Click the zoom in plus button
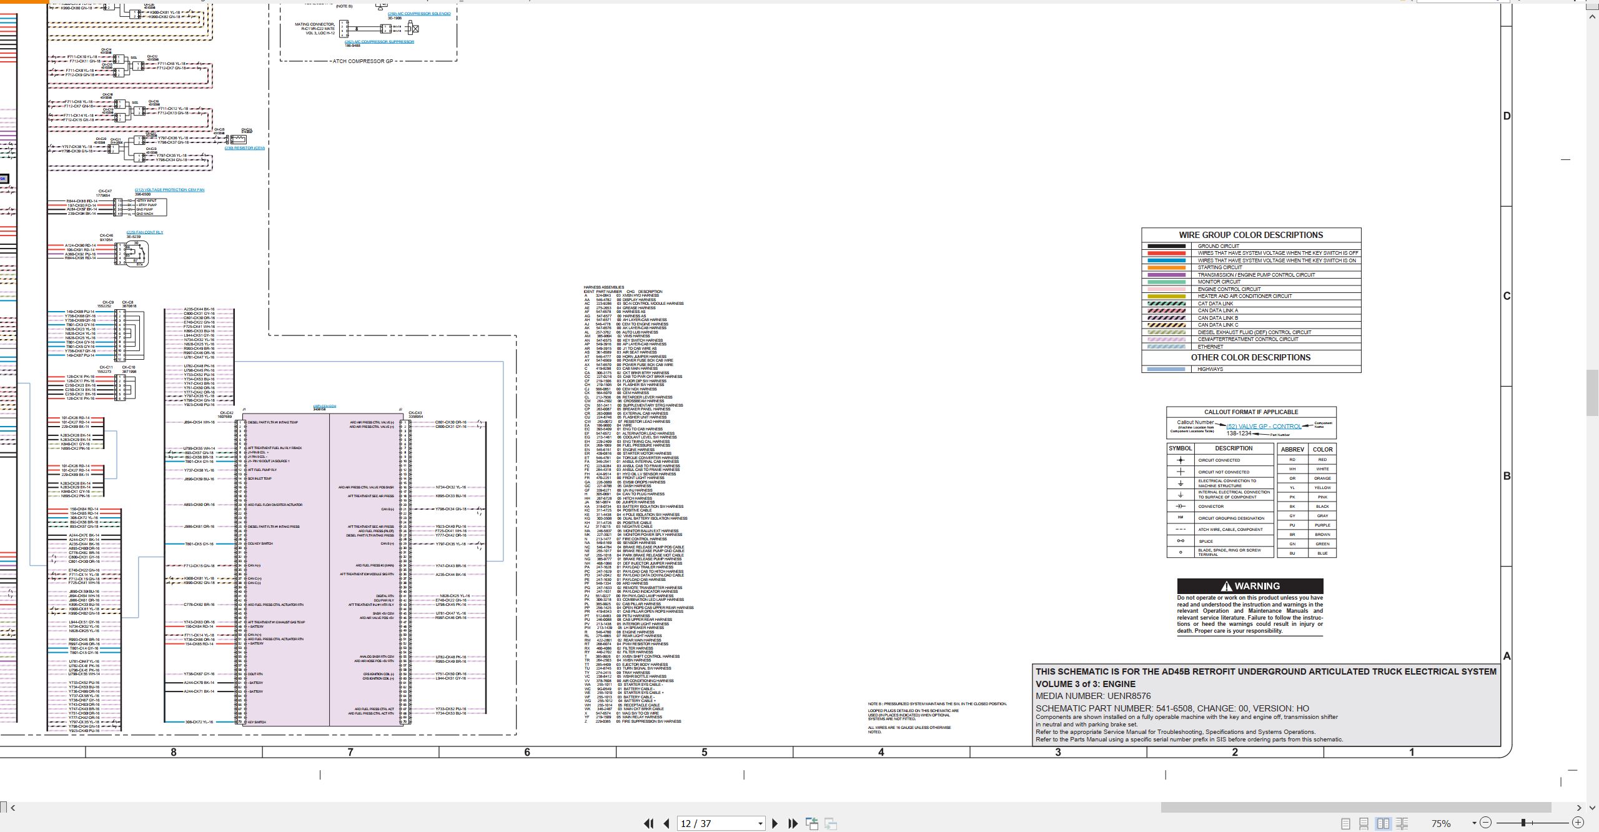Viewport: 1599px width, 832px height. 1578,823
